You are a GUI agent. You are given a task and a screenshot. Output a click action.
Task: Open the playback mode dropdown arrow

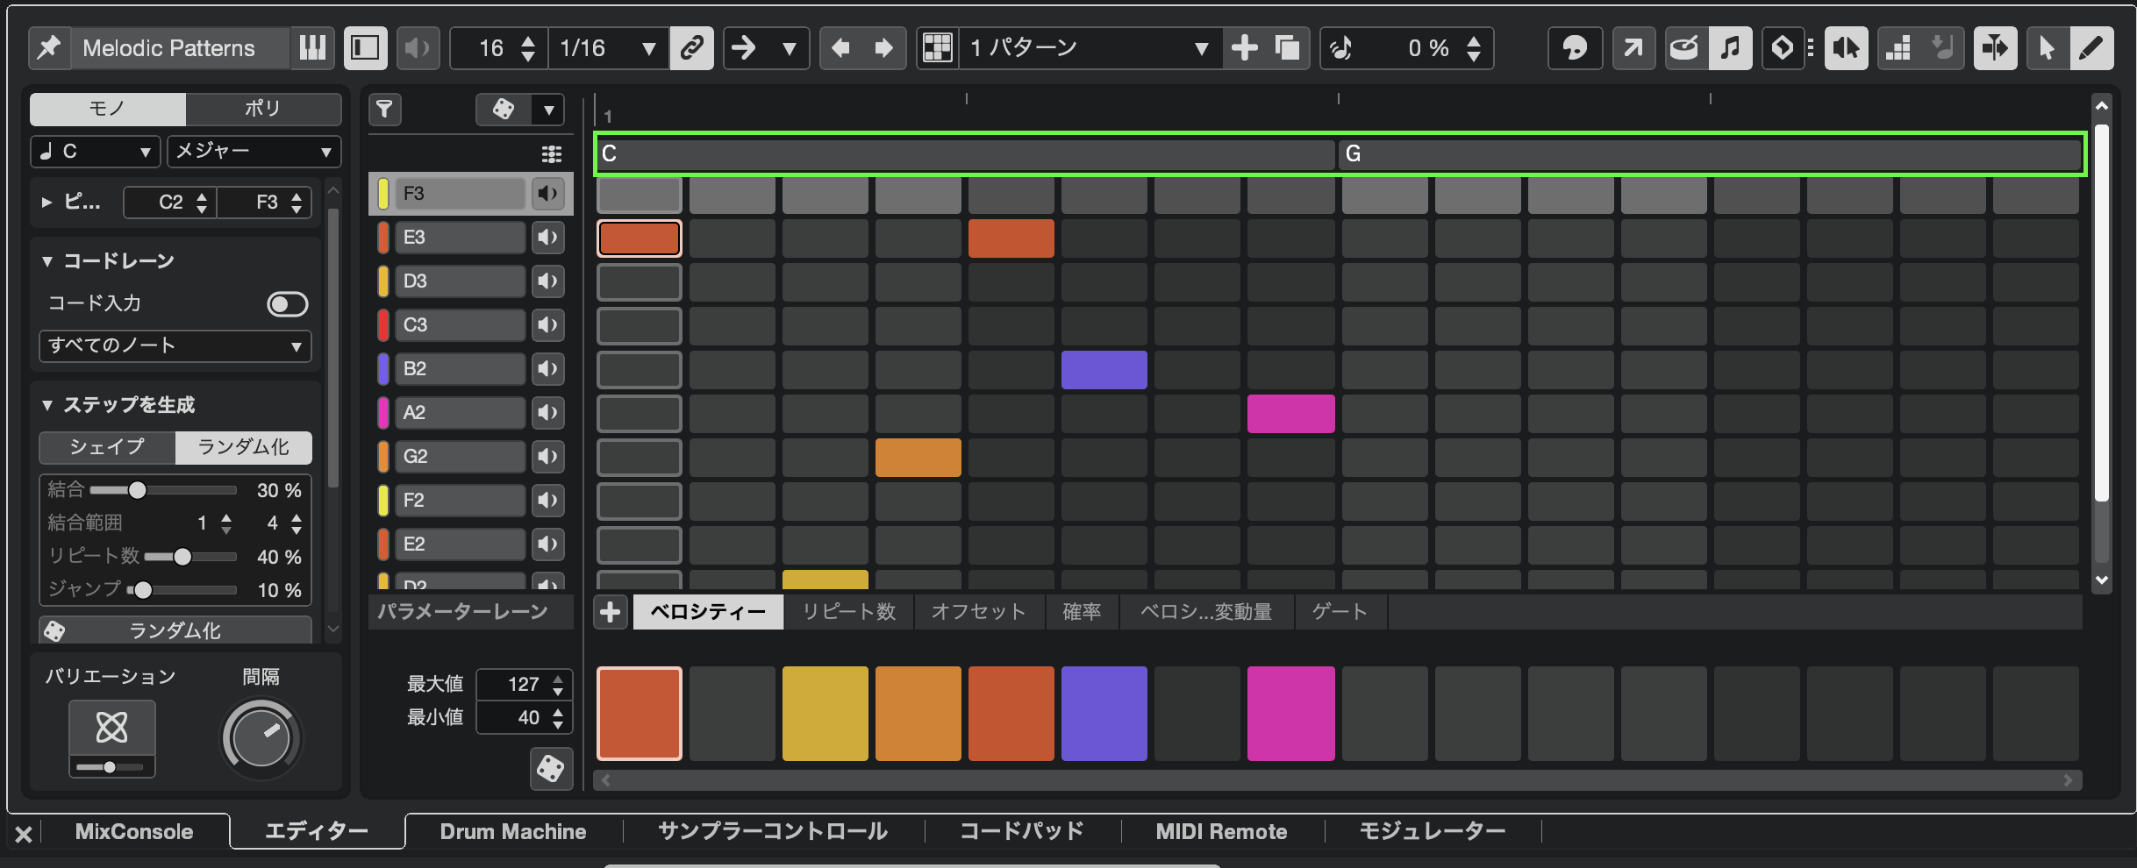790,48
